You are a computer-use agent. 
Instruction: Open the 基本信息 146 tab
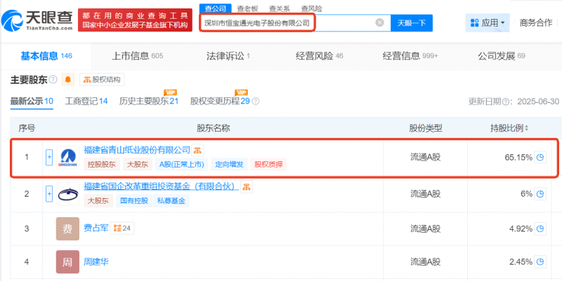(46, 56)
